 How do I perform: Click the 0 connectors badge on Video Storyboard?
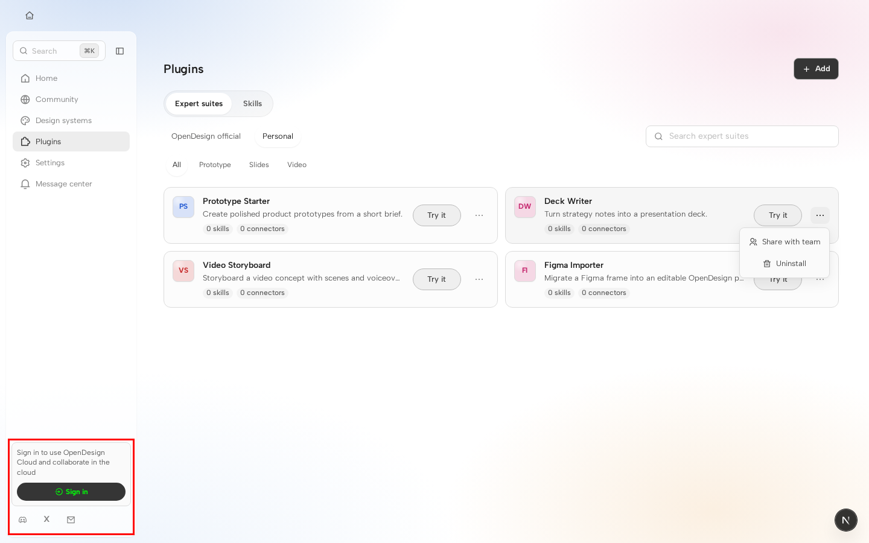[263, 293]
